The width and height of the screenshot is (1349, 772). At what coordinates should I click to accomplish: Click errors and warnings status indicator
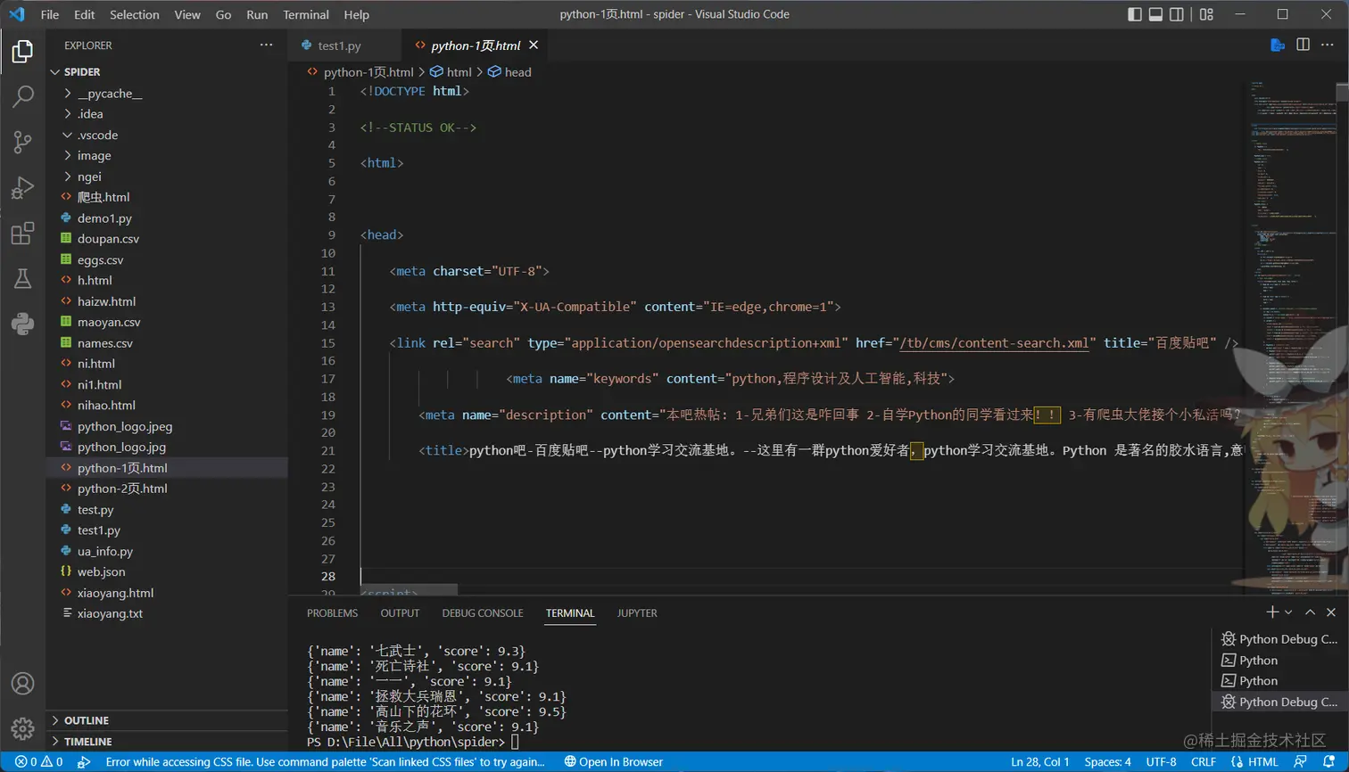(38, 762)
